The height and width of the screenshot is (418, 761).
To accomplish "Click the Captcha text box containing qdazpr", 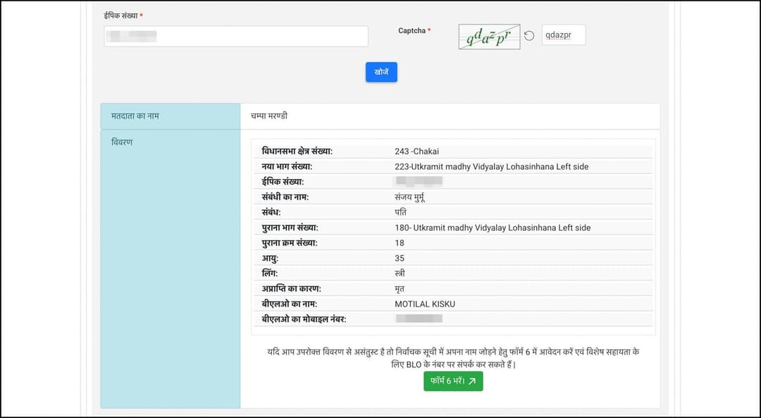I will (563, 35).
